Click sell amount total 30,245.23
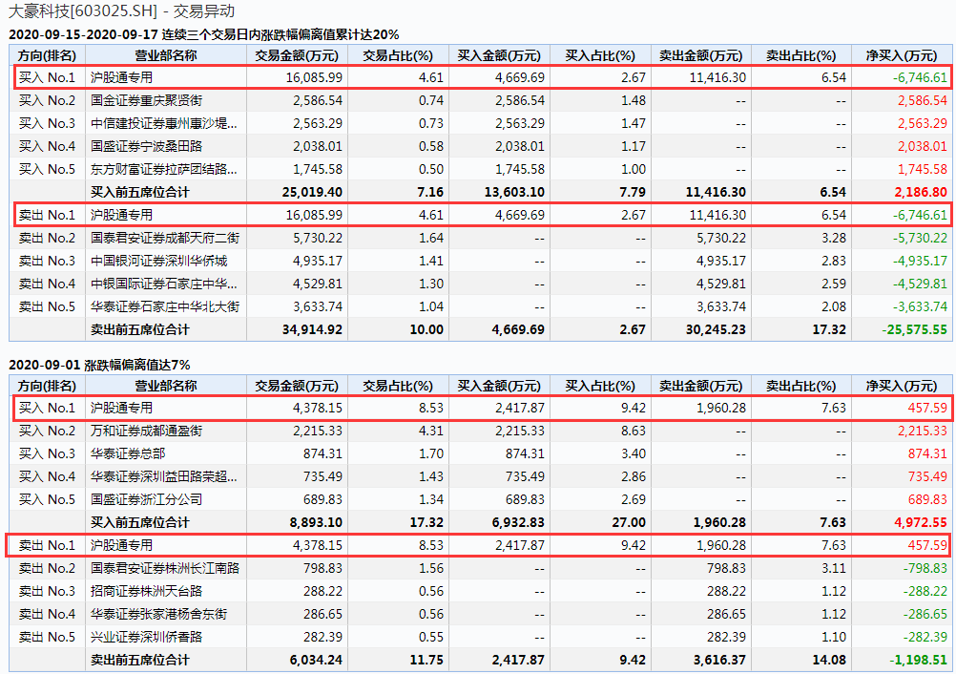The height and width of the screenshot is (674, 956). pos(716,330)
